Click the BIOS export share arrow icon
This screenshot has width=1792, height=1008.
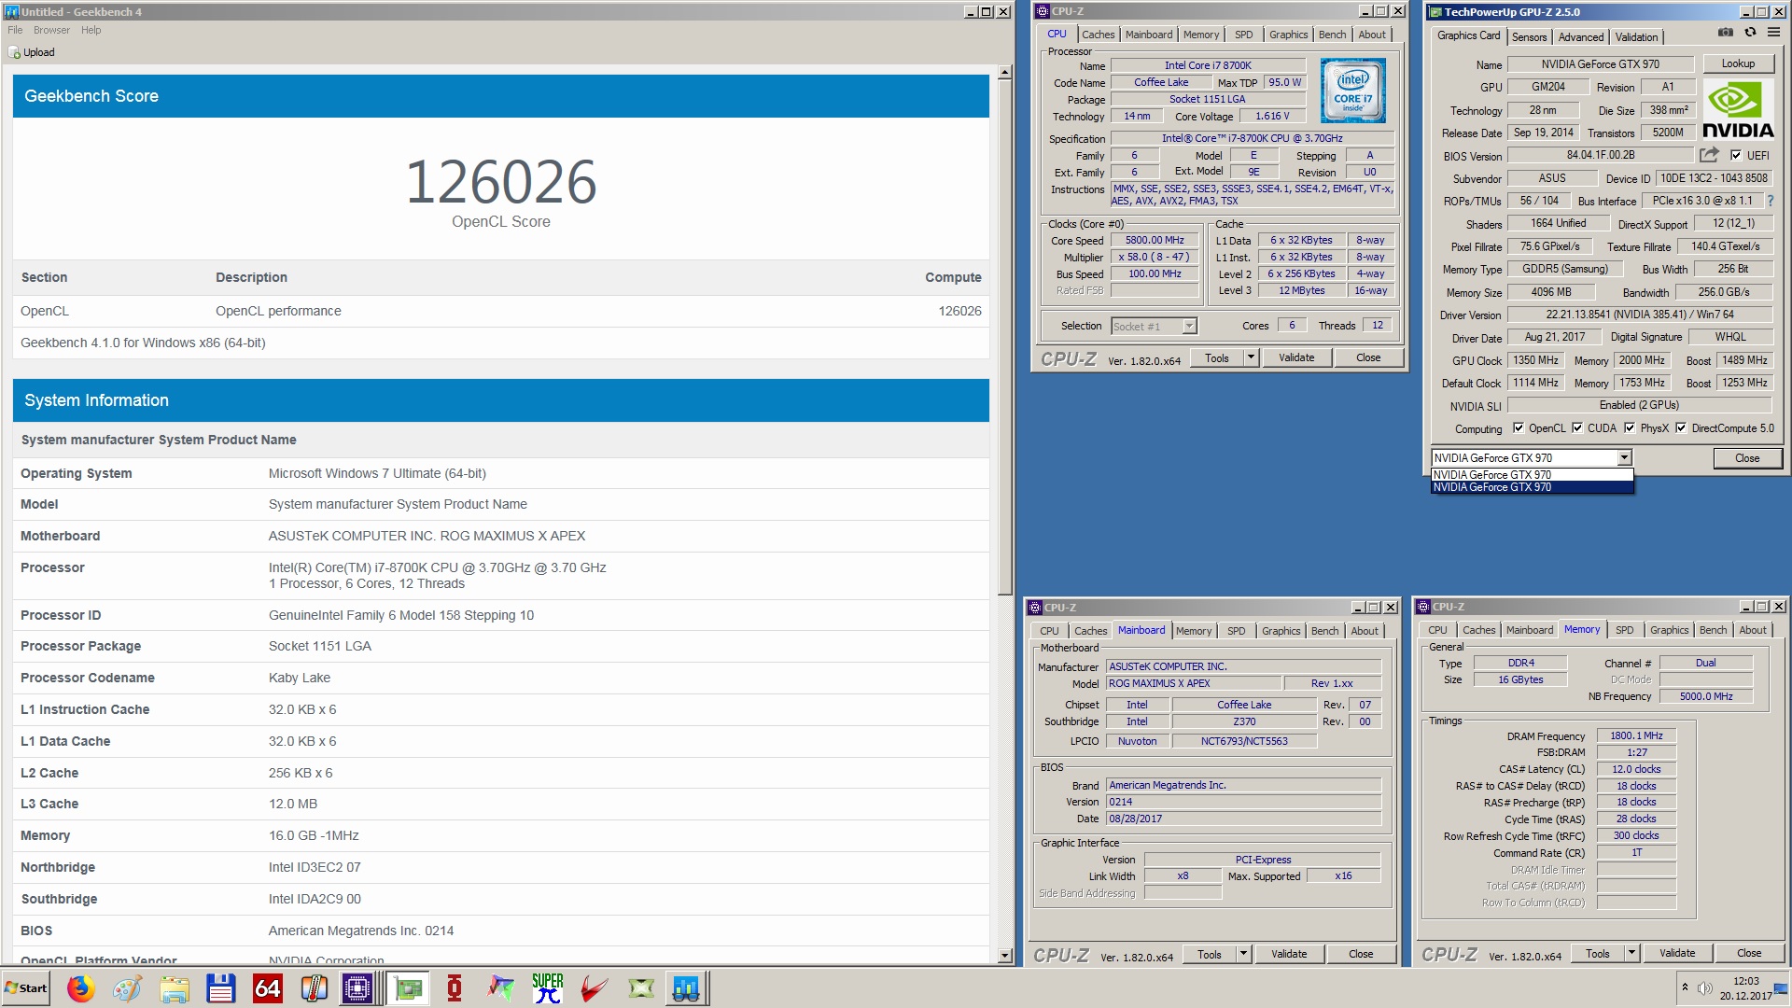click(1709, 155)
